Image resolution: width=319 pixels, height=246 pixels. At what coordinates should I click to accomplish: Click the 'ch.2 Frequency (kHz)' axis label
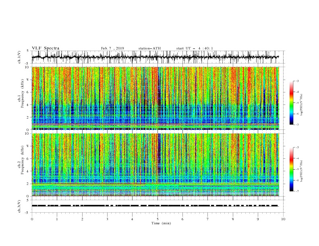[21, 160]
